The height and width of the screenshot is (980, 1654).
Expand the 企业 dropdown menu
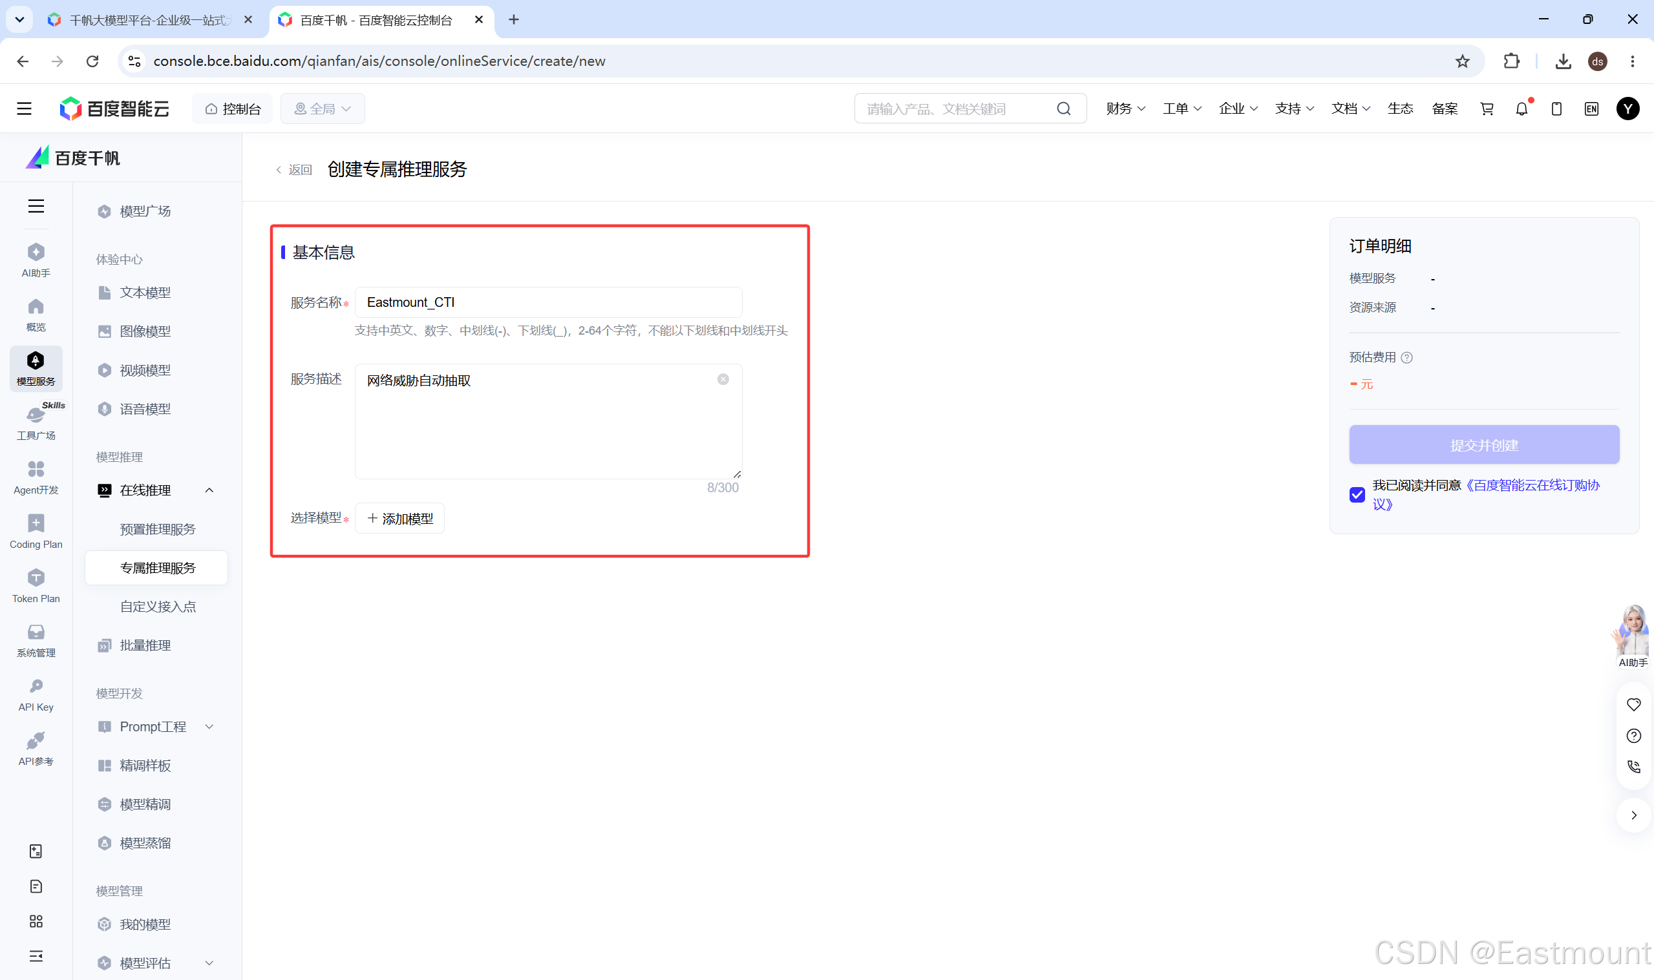click(x=1238, y=109)
